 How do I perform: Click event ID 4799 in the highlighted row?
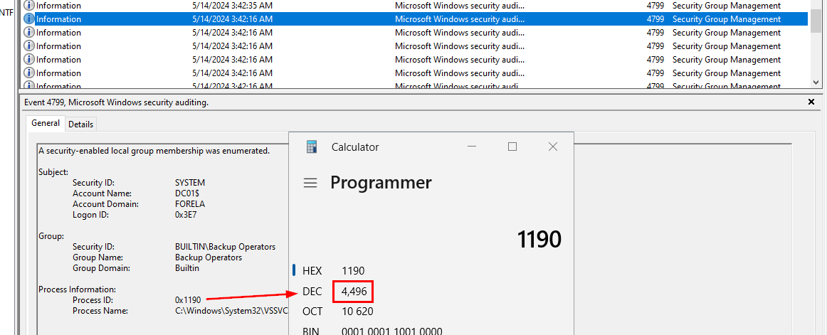[655, 19]
